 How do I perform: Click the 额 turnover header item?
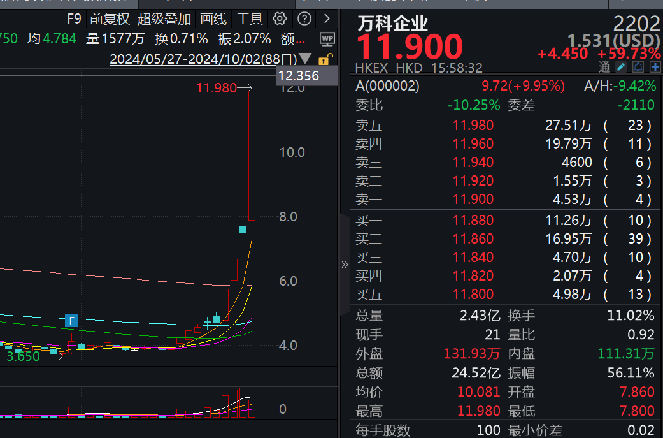292,40
